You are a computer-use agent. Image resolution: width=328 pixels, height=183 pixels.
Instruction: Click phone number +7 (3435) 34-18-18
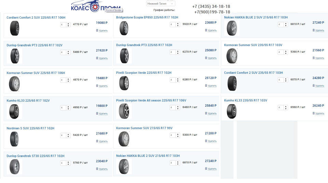pyautogui.click(x=211, y=6)
